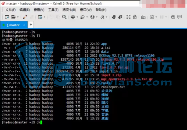187x130 pixels.
Task: Toggle the Full Screen icon
Action: click(x=128, y=17)
